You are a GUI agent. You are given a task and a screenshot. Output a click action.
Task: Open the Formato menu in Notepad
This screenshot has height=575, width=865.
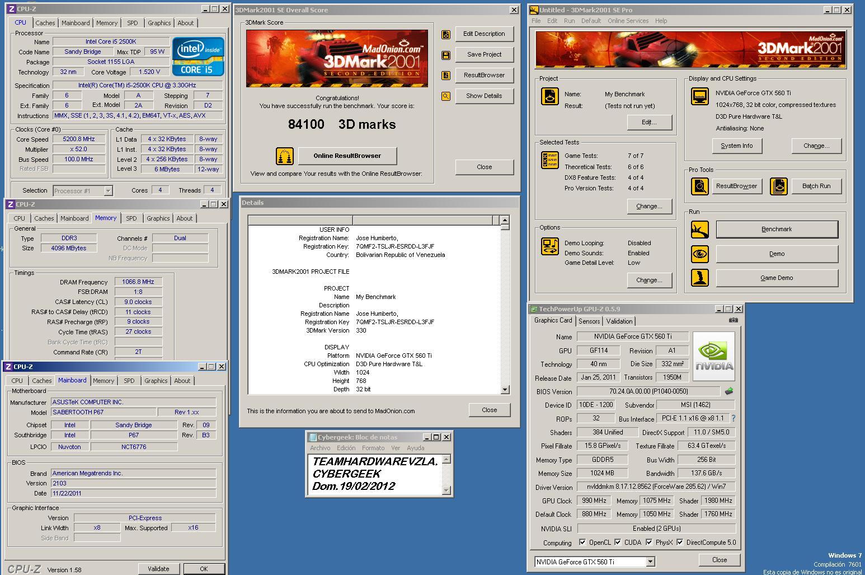point(373,448)
